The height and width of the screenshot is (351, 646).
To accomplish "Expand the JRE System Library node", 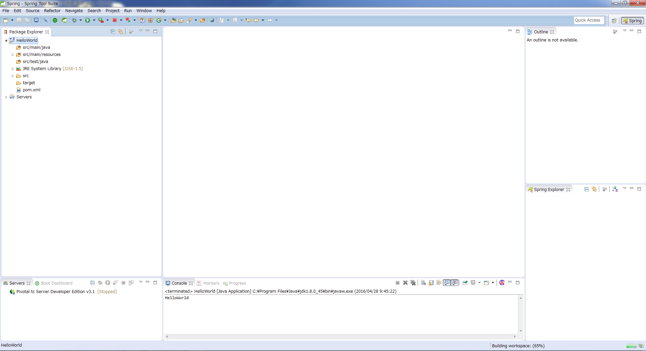I will point(13,69).
